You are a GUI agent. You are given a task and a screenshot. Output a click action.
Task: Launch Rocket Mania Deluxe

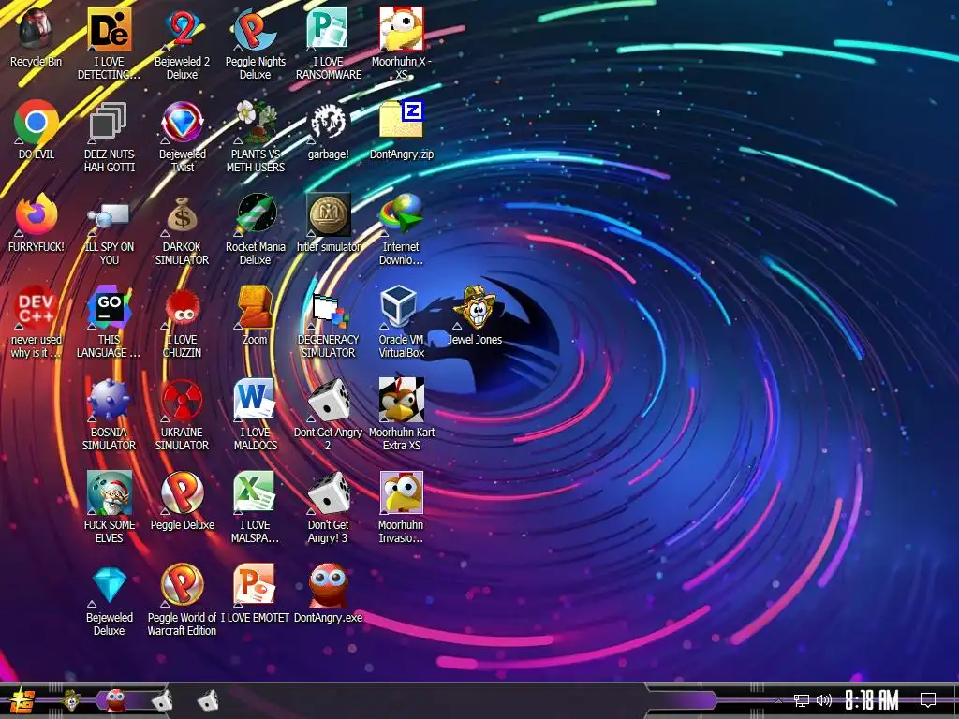pyautogui.click(x=255, y=229)
